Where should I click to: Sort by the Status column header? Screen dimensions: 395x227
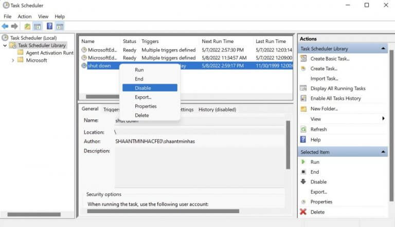click(x=130, y=41)
